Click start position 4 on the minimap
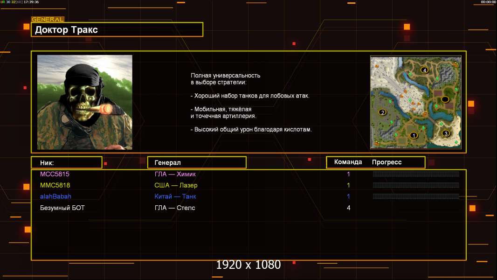This screenshot has width=497, height=280. click(424, 70)
